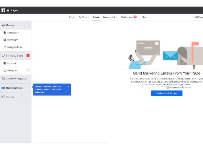Click the Messenger logo icon

click(5, 40)
